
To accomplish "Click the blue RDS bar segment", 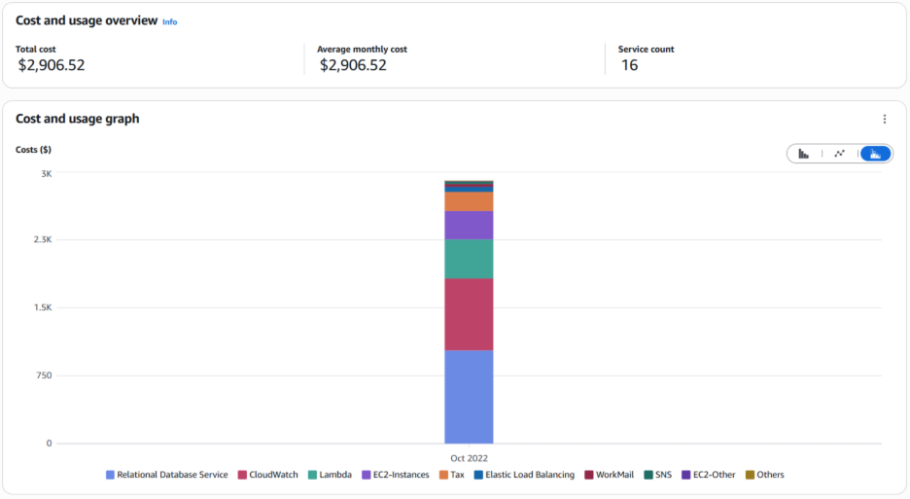I will [x=469, y=396].
